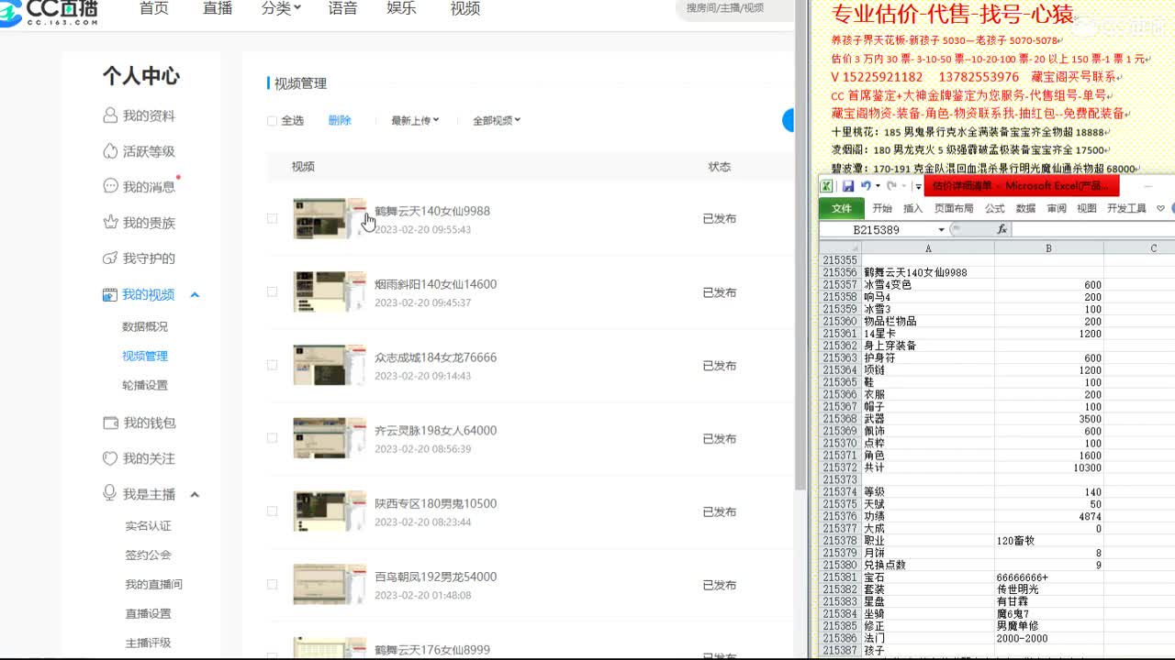The width and height of the screenshot is (1175, 660).
Task: Switch to Excel 开发工具 tab
Action: (1126, 208)
